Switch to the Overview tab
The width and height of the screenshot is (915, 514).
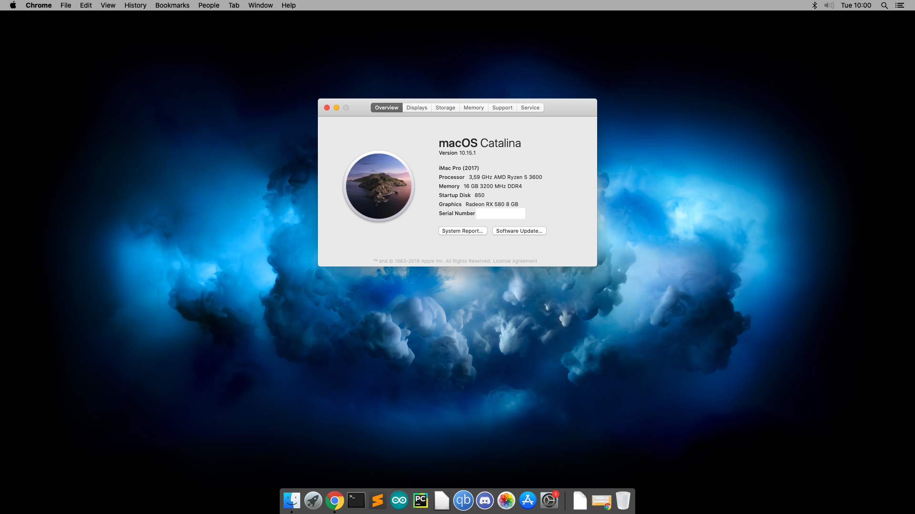pos(386,108)
